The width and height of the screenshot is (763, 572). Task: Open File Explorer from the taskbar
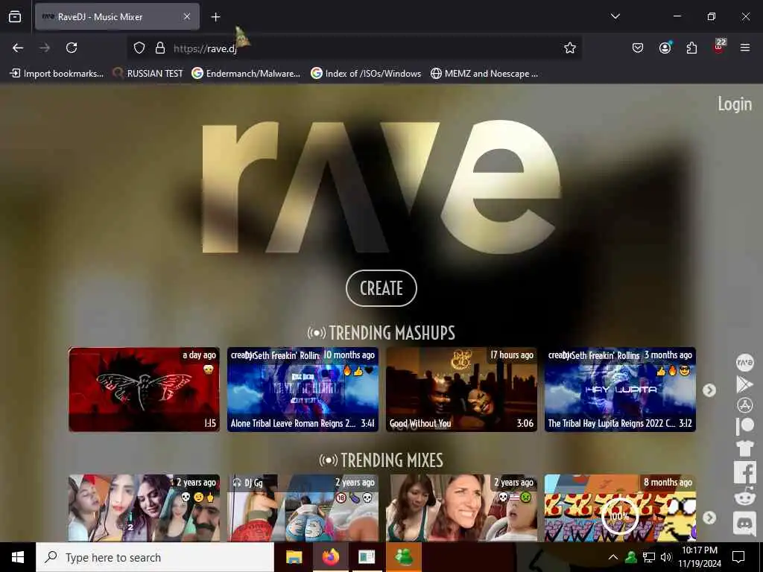[x=294, y=557]
